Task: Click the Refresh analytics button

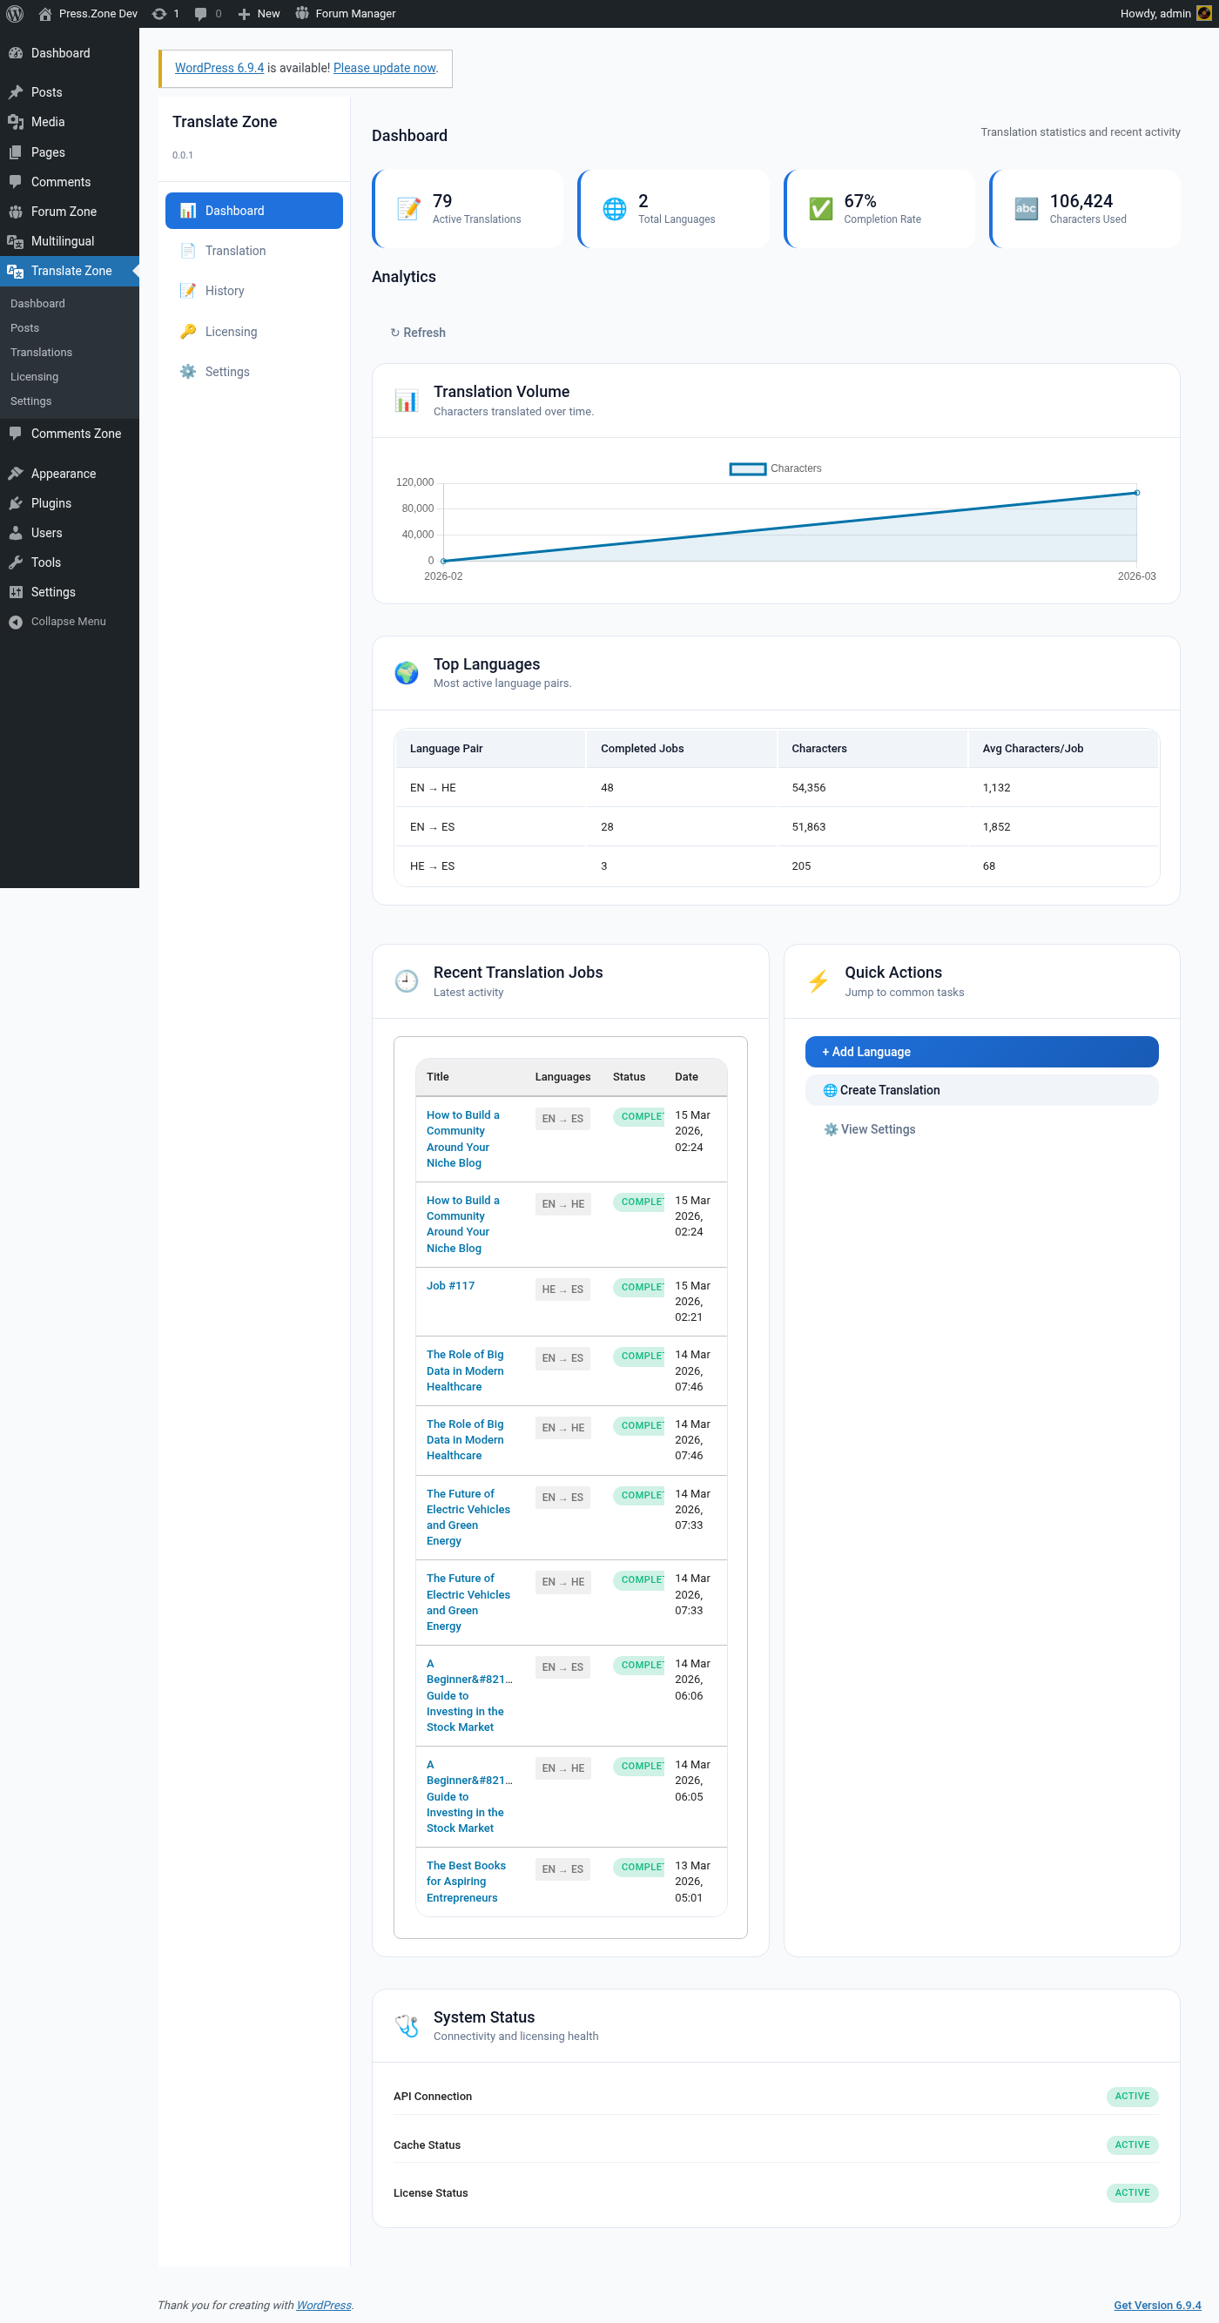Action: coord(417,333)
